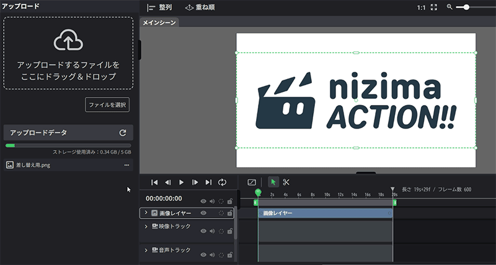
Task: Toggle visibility for all tracks in the header row
Action: (x=203, y=201)
